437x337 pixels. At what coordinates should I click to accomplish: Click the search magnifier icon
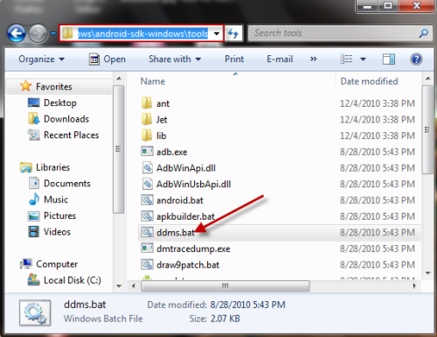coord(423,33)
